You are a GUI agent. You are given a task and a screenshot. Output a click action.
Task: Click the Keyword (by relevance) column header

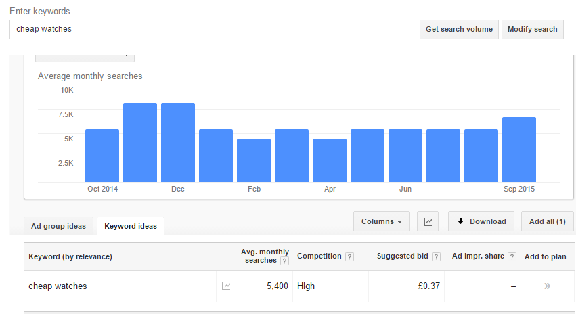click(x=70, y=256)
